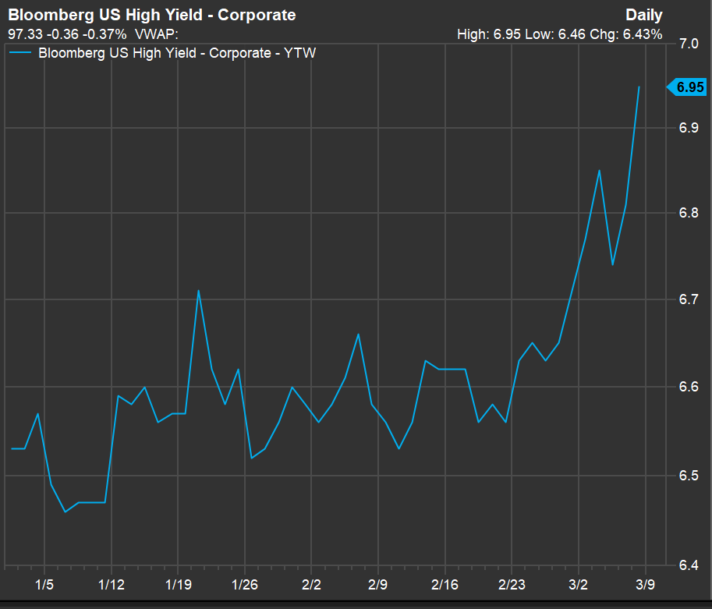The height and width of the screenshot is (609, 712).
Task: Click the VWAP: label
Action: (156, 34)
